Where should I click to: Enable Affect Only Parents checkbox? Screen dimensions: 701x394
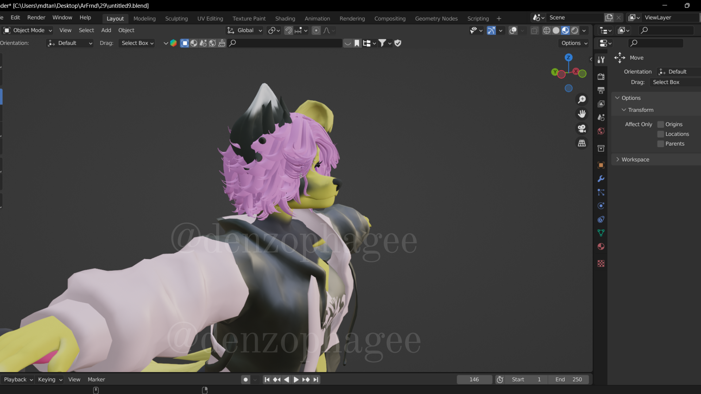coord(660,144)
